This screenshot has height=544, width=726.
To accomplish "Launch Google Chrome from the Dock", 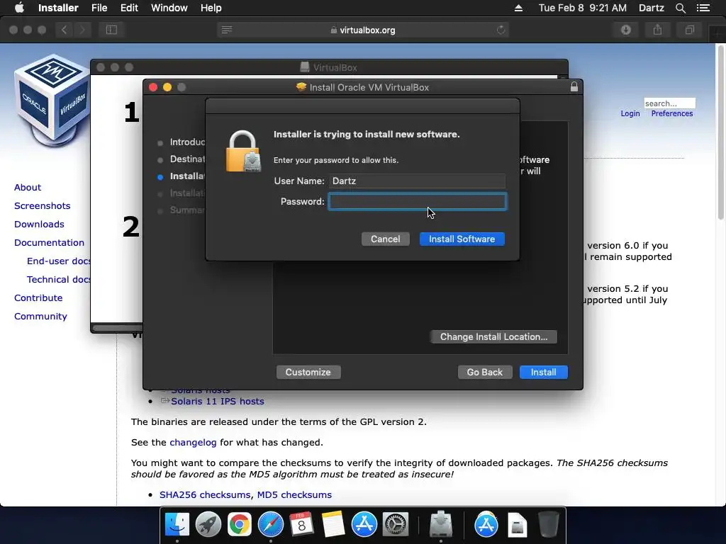I will click(240, 525).
